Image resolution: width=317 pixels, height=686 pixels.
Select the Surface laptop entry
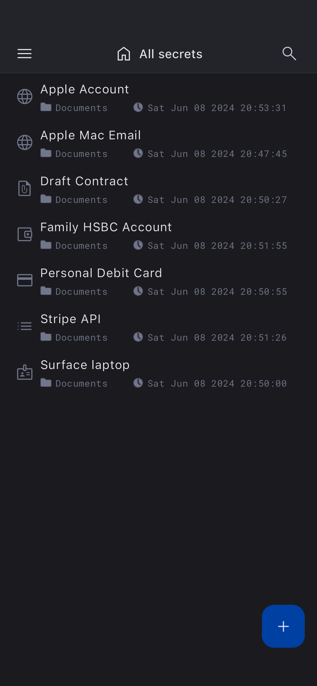point(85,365)
